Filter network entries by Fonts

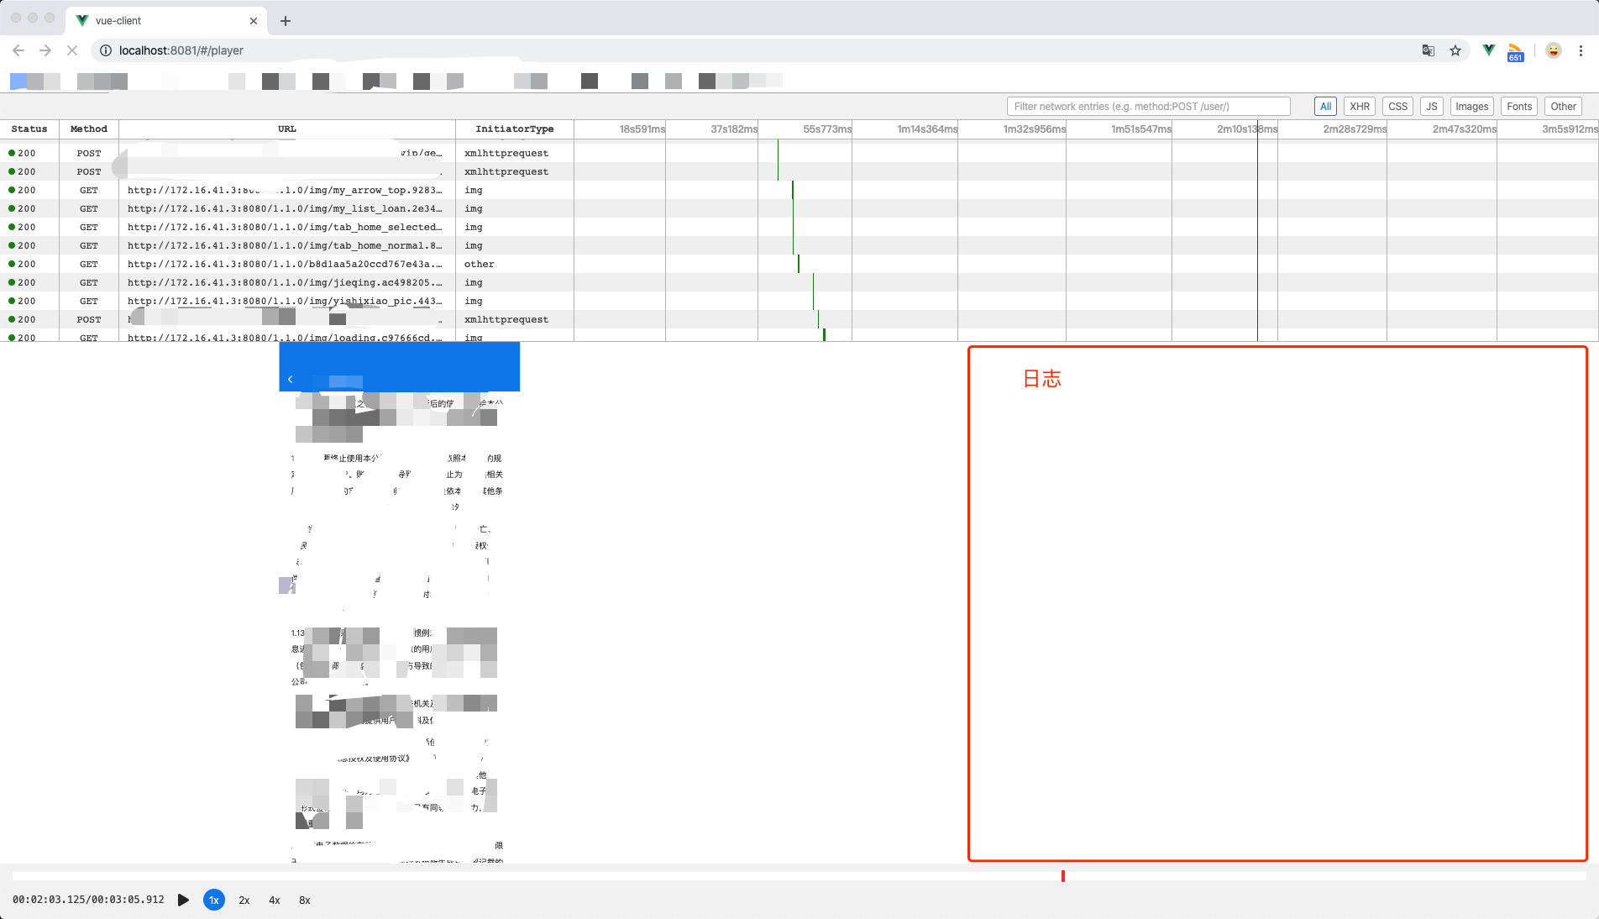coord(1519,107)
